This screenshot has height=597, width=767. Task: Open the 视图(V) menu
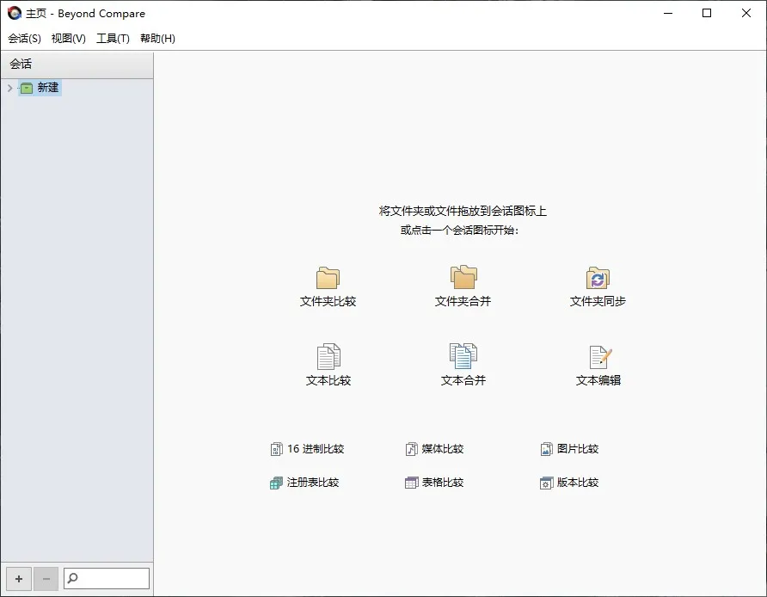click(x=69, y=38)
